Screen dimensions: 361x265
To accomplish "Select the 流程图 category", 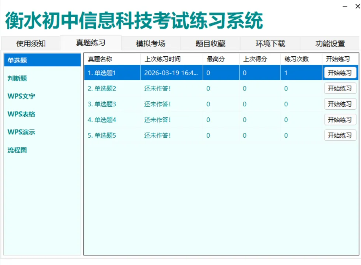I will click(17, 150).
